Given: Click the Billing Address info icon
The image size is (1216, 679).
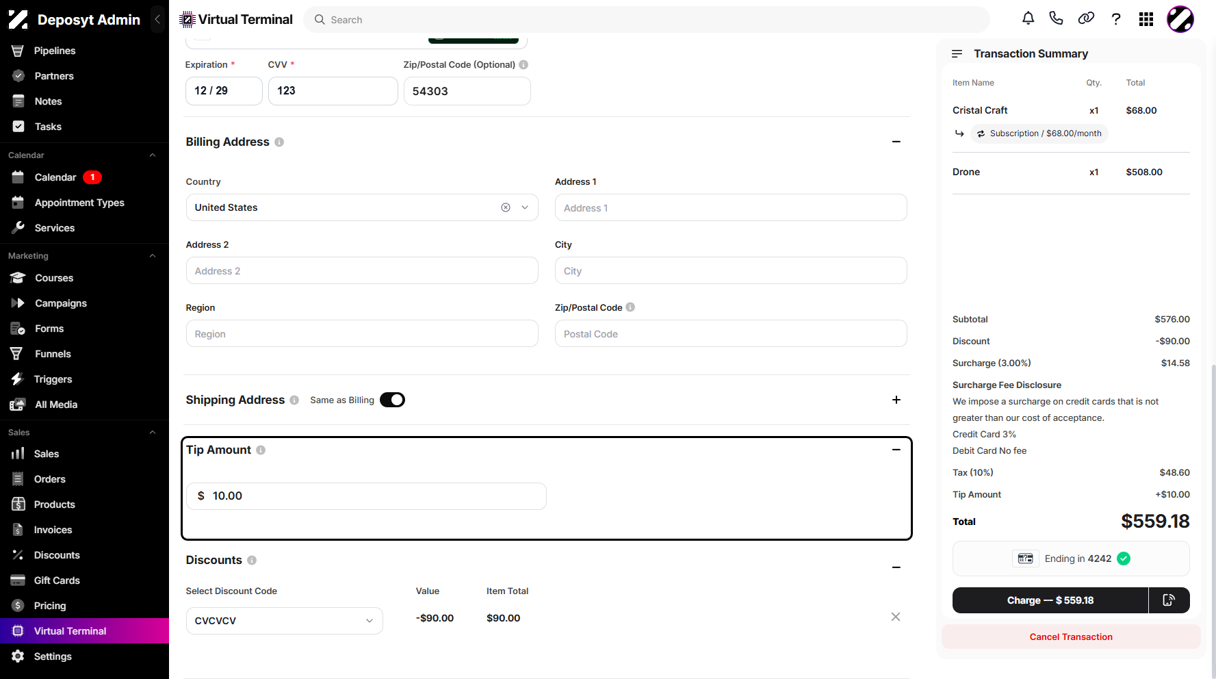Looking at the screenshot, I should coord(279,142).
